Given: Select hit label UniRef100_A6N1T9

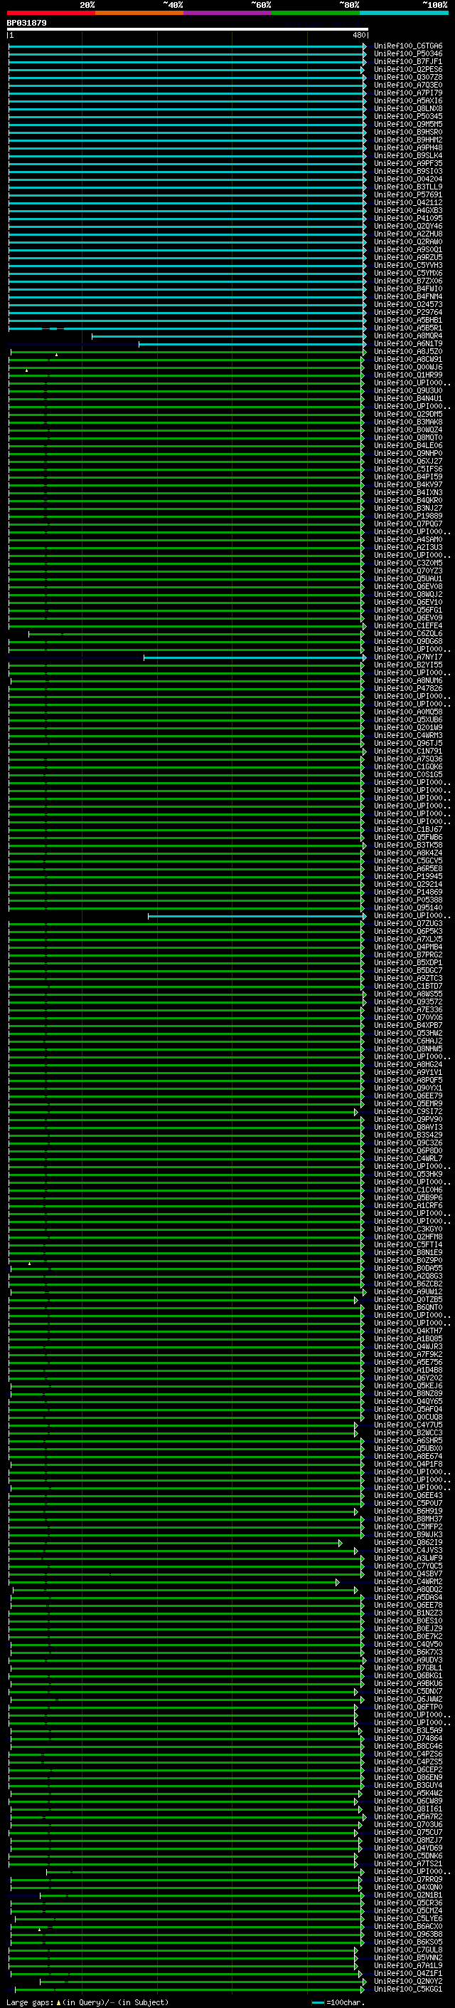Looking at the screenshot, I should (x=408, y=344).
